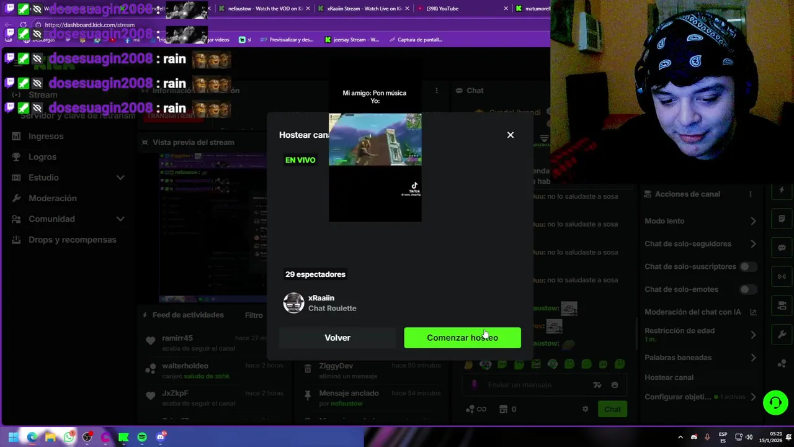Open the emoji picker in chat input
The image size is (794, 447).
(615, 385)
